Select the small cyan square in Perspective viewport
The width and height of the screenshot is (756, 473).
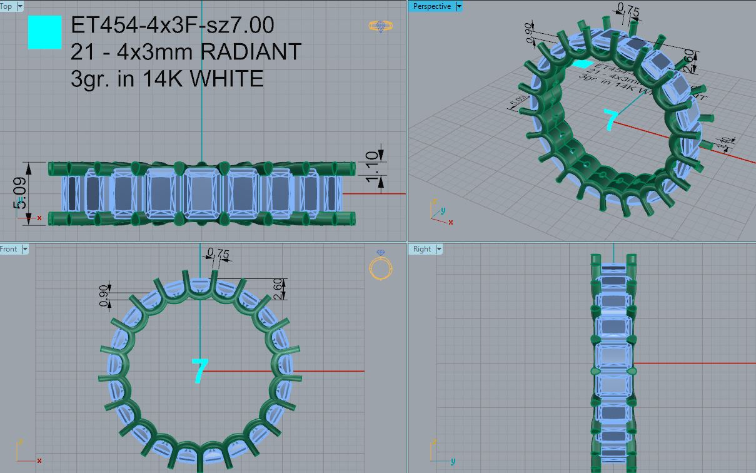pyautogui.click(x=582, y=63)
